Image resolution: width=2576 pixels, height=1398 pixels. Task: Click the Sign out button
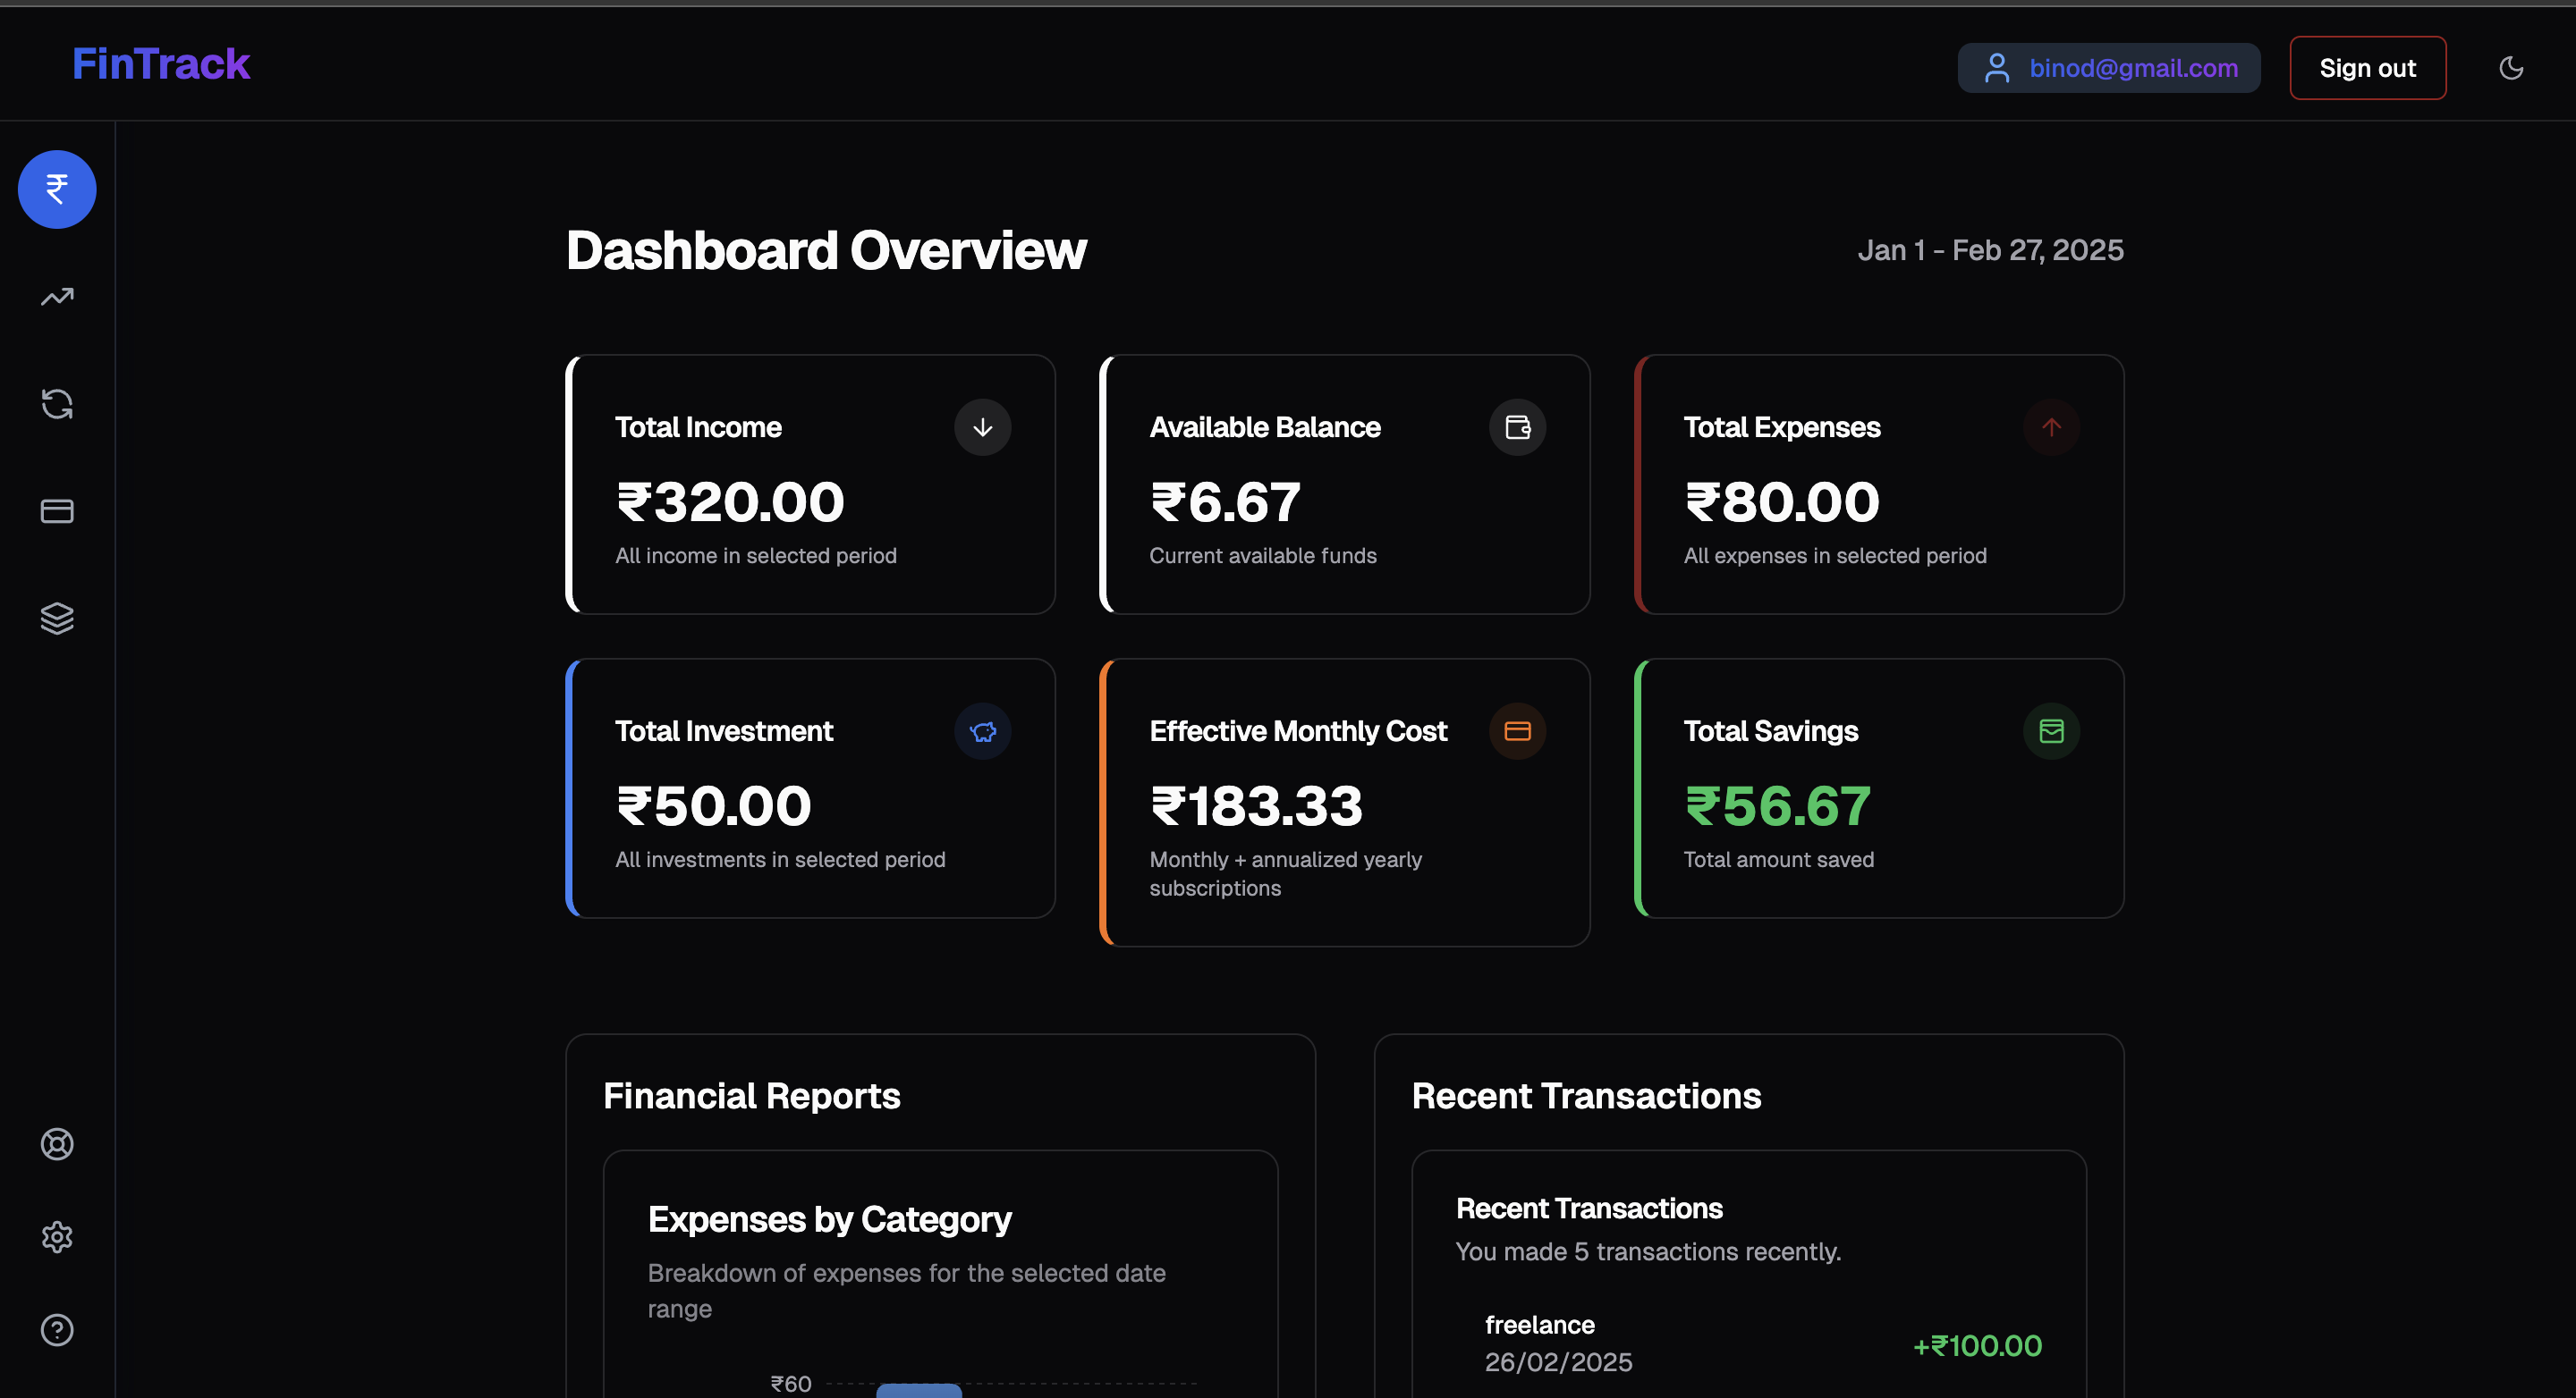click(x=2367, y=68)
